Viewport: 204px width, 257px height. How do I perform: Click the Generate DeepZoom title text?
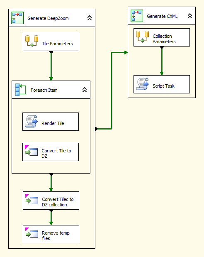(x=48, y=18)
